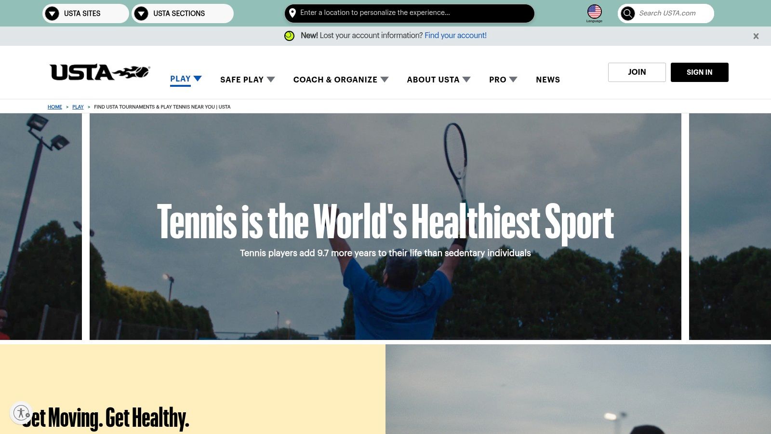771x434 pixels.
Task: Click the location pin icon
Action: point(292,13)
